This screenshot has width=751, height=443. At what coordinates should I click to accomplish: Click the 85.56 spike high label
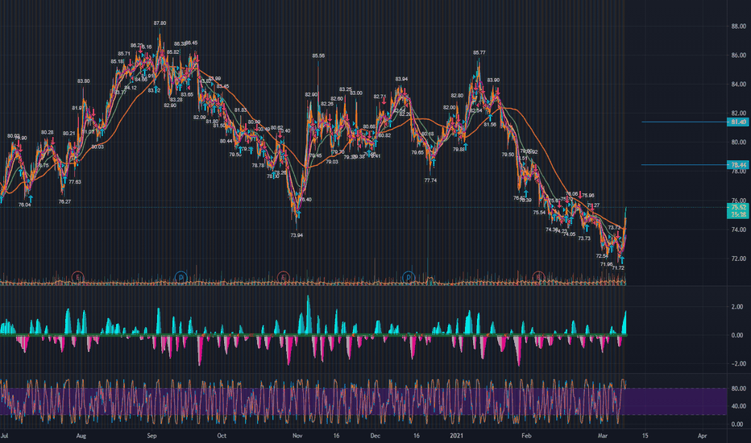pos(318,56)
